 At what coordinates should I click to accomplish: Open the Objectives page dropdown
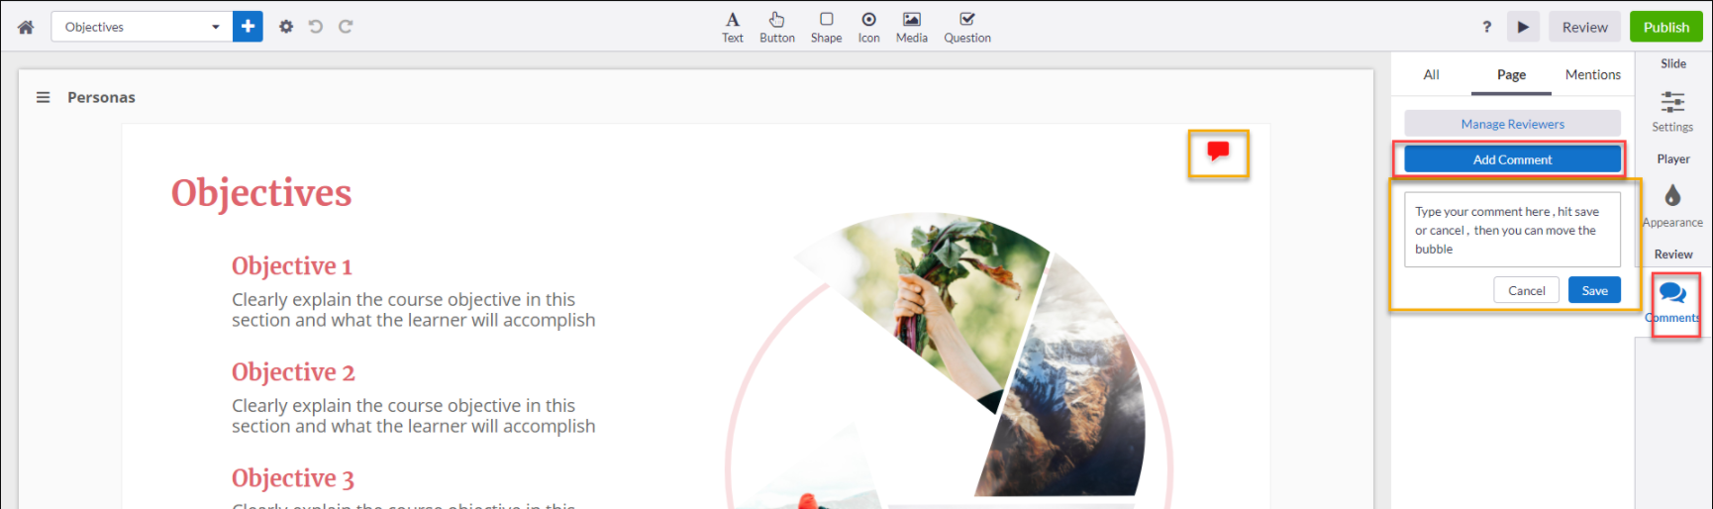point(142,27)
